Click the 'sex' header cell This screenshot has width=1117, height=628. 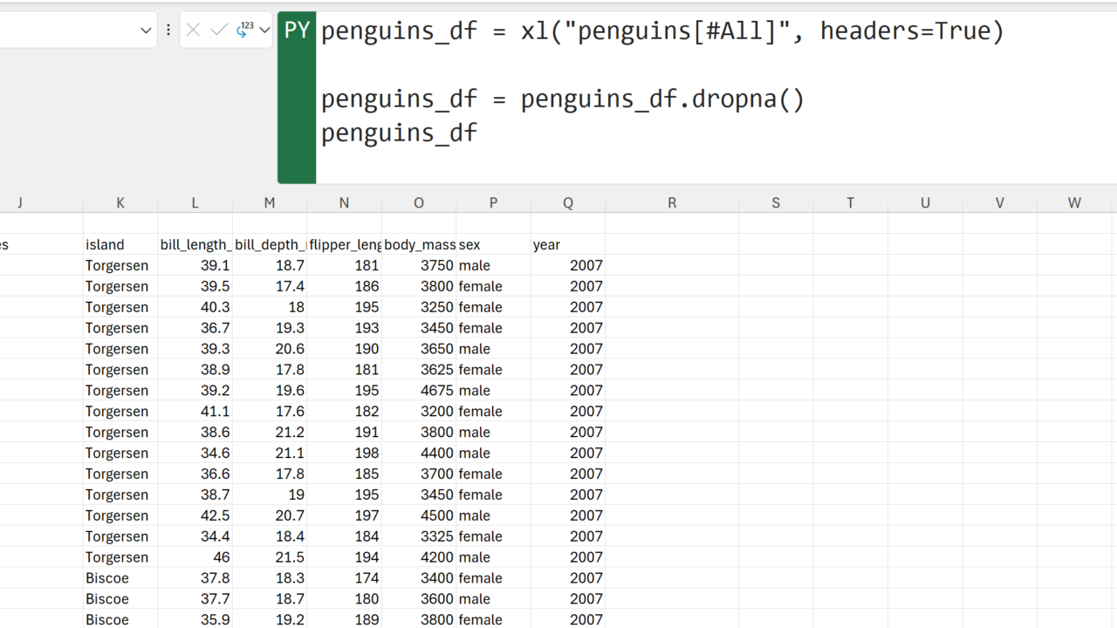click(x=493, y=245)
